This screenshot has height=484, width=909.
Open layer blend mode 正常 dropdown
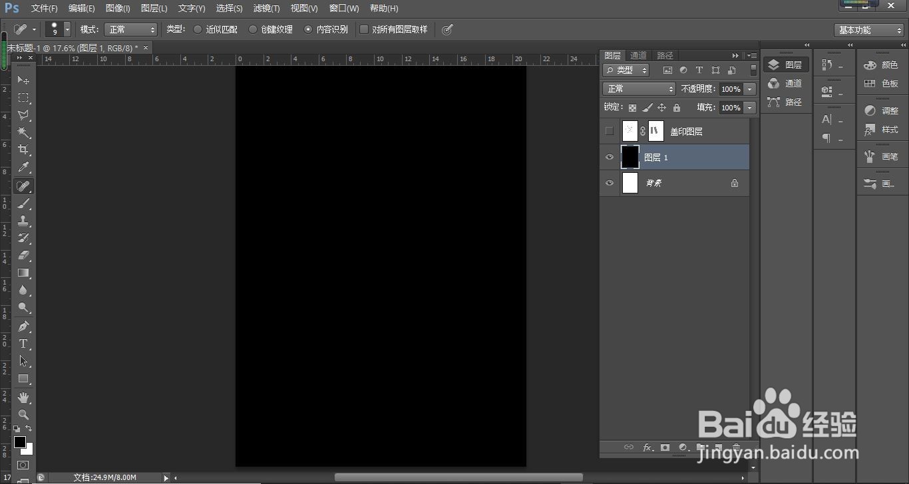click(x=639, y=88)
